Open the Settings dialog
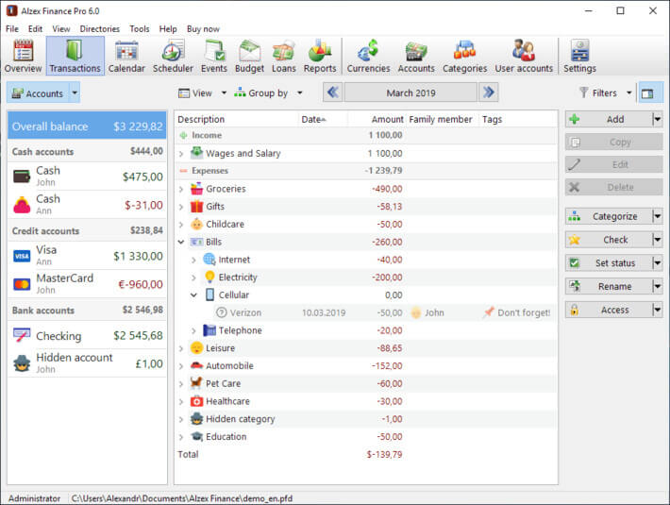Image resolution: width=670 pixels, height=505 pixels. [x=579, y=56]
